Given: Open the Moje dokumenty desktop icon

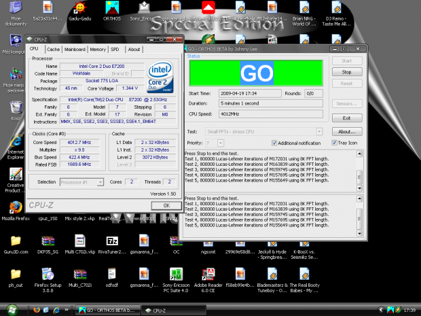Looking at the screenshot, I should pyautogui.click(x=16, y=13).
